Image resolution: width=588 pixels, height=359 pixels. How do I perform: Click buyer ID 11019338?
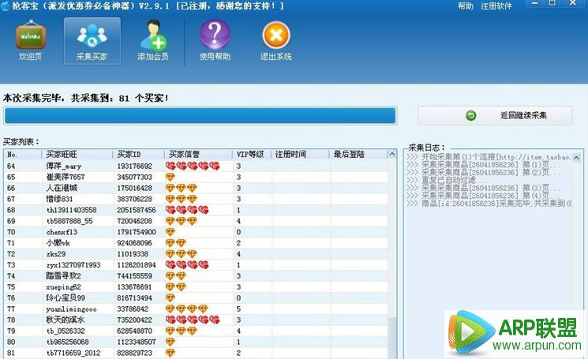tap(133, 254)
